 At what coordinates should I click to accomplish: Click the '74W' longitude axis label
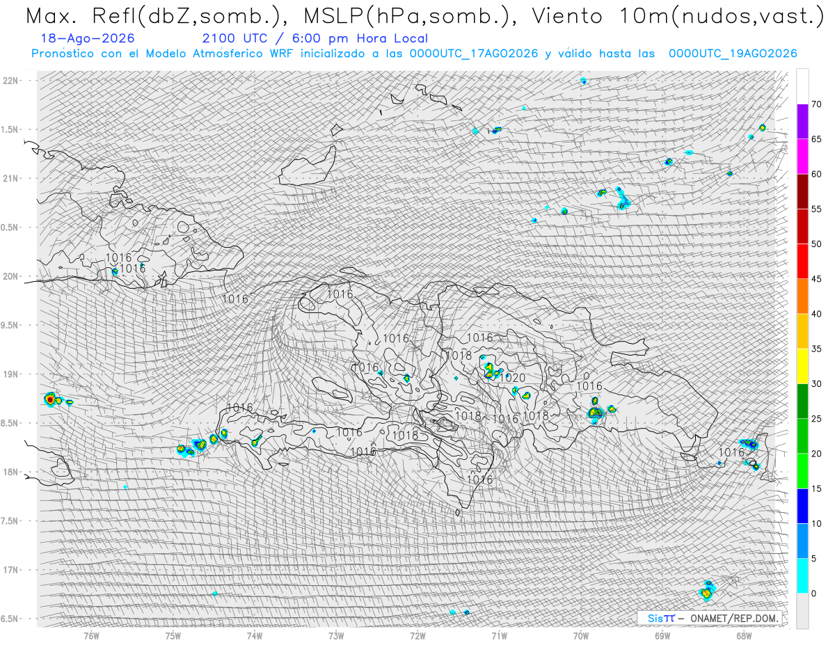[x=255, y=635]
